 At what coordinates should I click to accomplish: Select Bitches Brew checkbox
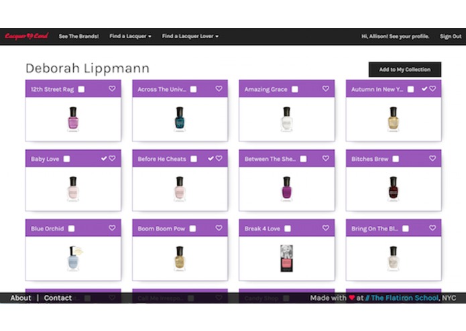(396, 159)
